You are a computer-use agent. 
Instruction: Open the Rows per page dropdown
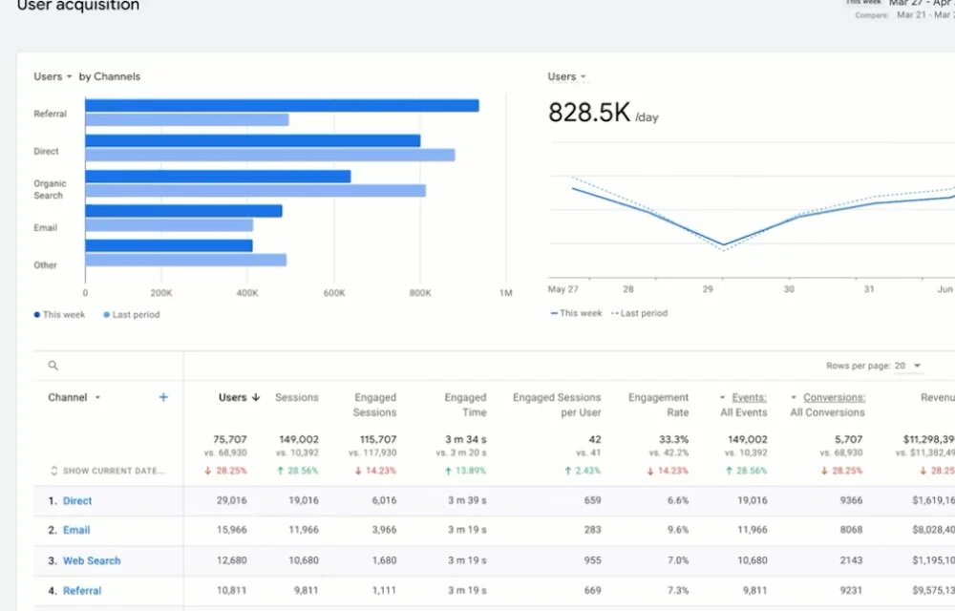912,366
